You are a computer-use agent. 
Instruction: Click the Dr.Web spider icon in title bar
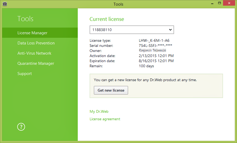click(5, 4)
